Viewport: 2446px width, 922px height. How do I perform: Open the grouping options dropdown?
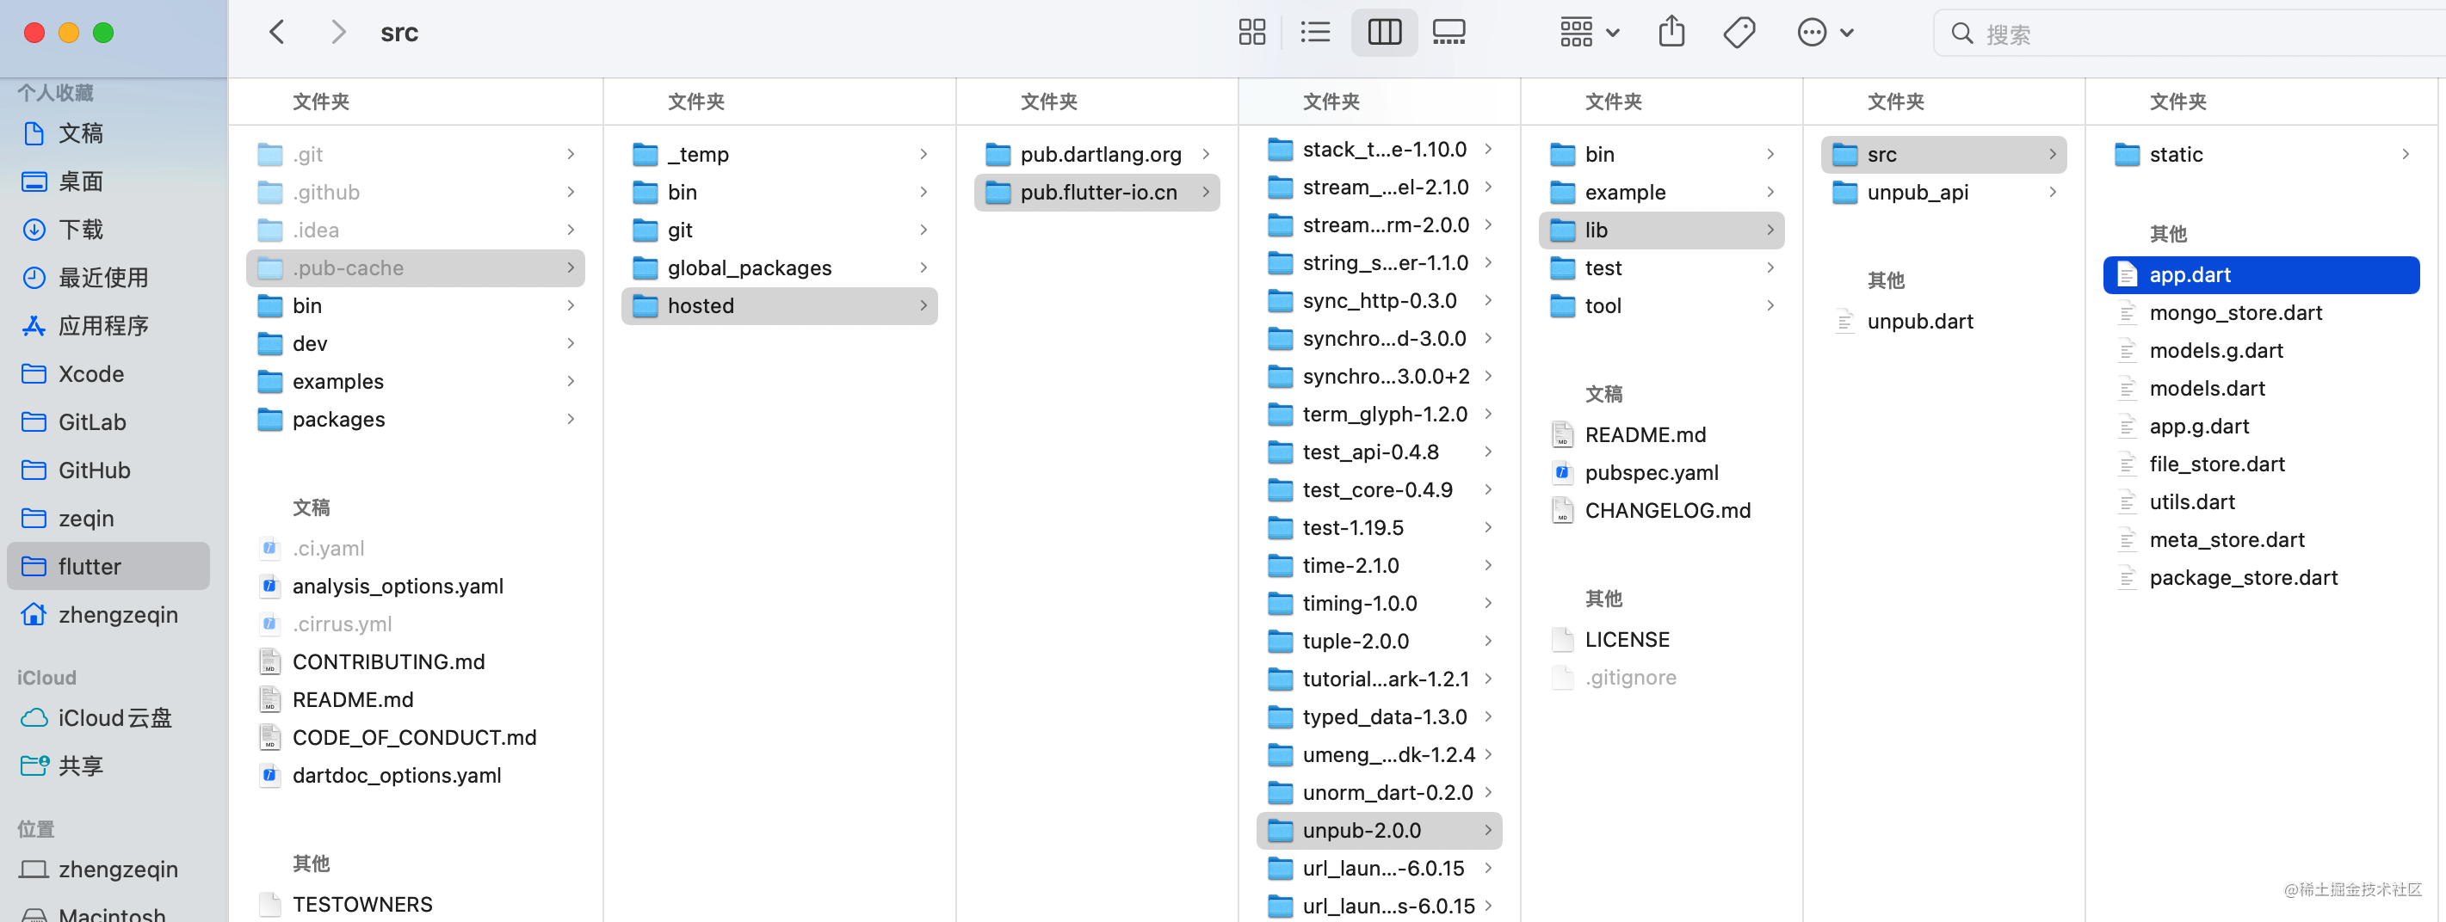pyautogui.click(x=1587, y=31)
